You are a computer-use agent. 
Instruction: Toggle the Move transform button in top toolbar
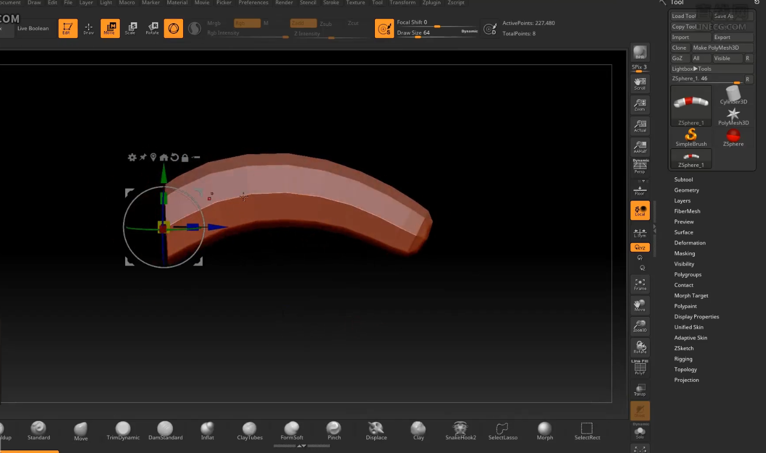(110, 28)
